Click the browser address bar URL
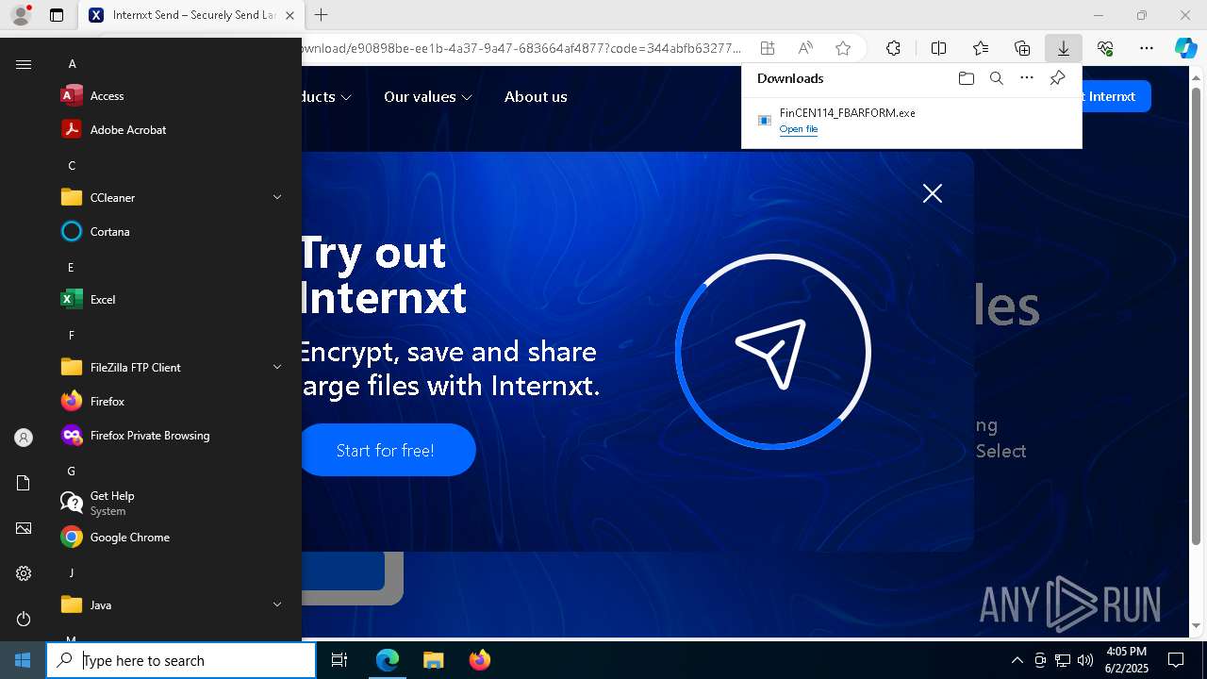The width and height of the screenshot is (1207, 679). pos(521,48)
